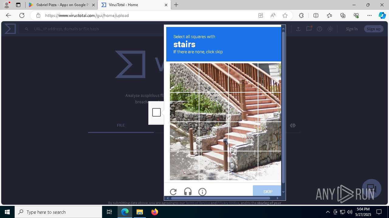Show hidden system tray icons
Viewport: 389px width, 218px height.
(x=328, y=212)
